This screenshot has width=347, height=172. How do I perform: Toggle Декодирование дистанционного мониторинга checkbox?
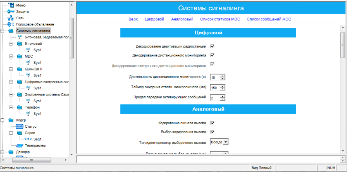coord(213,55)
